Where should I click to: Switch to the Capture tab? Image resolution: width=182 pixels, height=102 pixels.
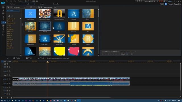pos(13,4)
